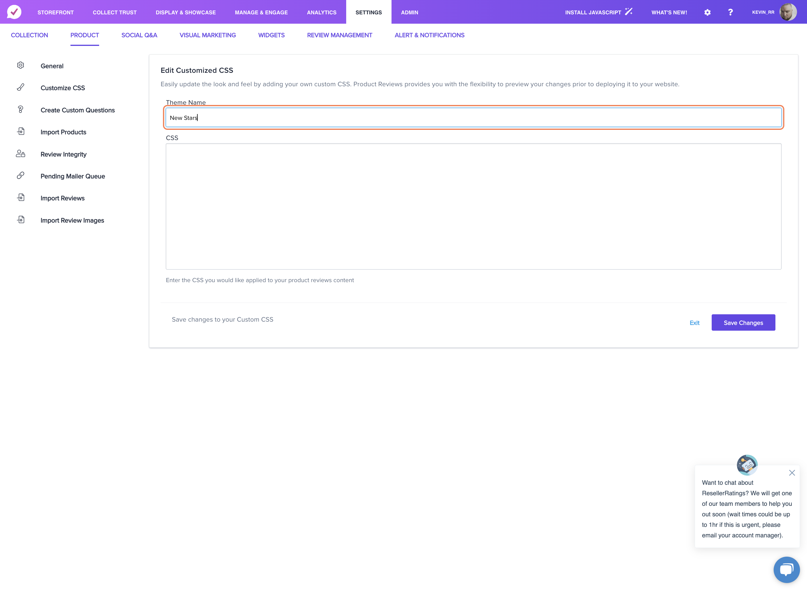Click the chat prompt message text
The height and width of the screenshot is (590, 807).
click(x=747, y=509)
